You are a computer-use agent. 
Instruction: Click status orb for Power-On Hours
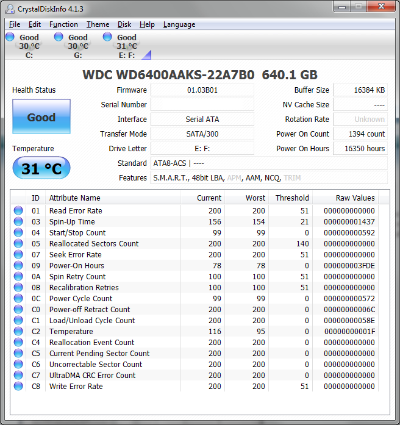coord(18,265)
